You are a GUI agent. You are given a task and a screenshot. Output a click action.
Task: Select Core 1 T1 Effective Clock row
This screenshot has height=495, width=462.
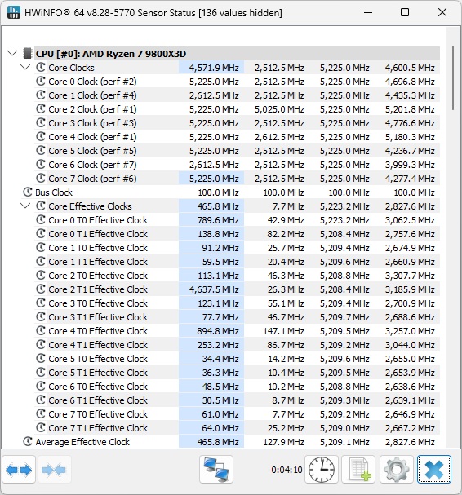tap(237, 262)
